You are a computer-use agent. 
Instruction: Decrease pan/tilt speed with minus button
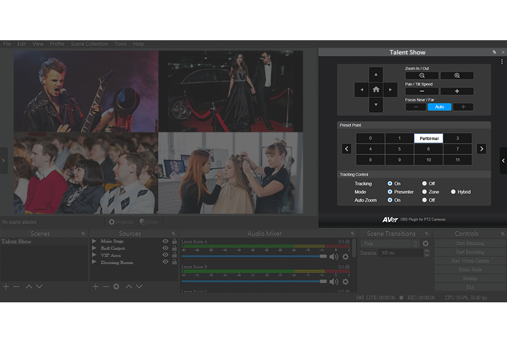point(423,91)
